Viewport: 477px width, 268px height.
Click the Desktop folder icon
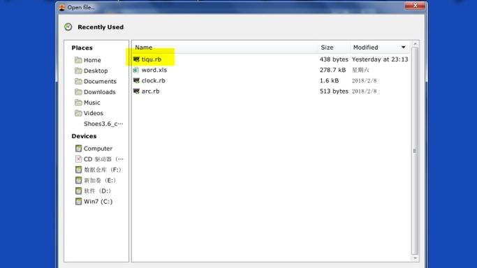pyautogui.click(x=78, y=70)
